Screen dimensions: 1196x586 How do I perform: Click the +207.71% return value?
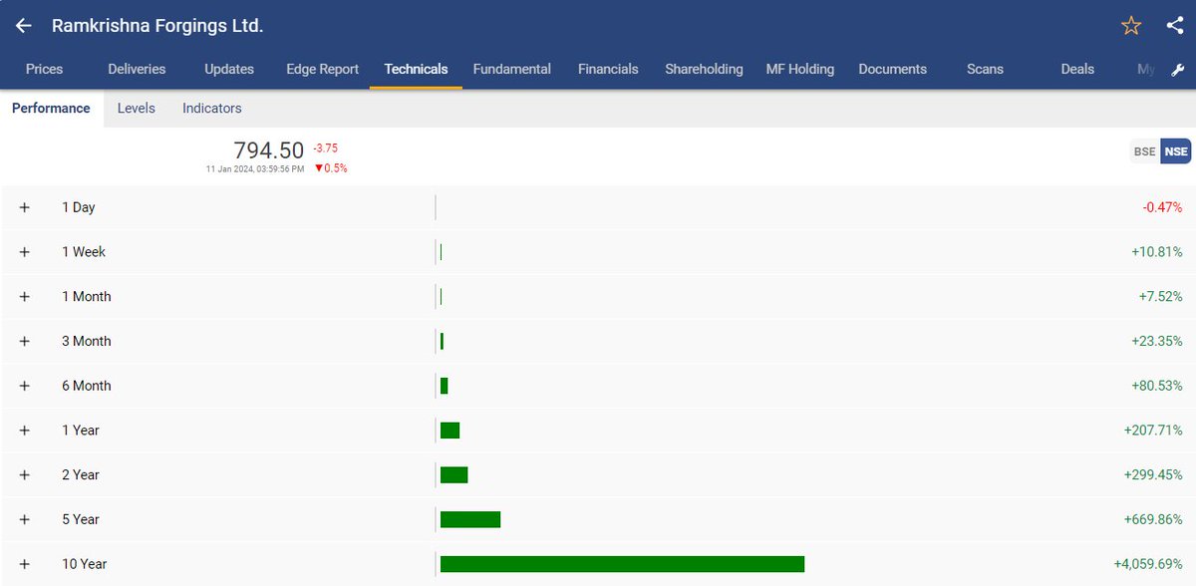1153,431
